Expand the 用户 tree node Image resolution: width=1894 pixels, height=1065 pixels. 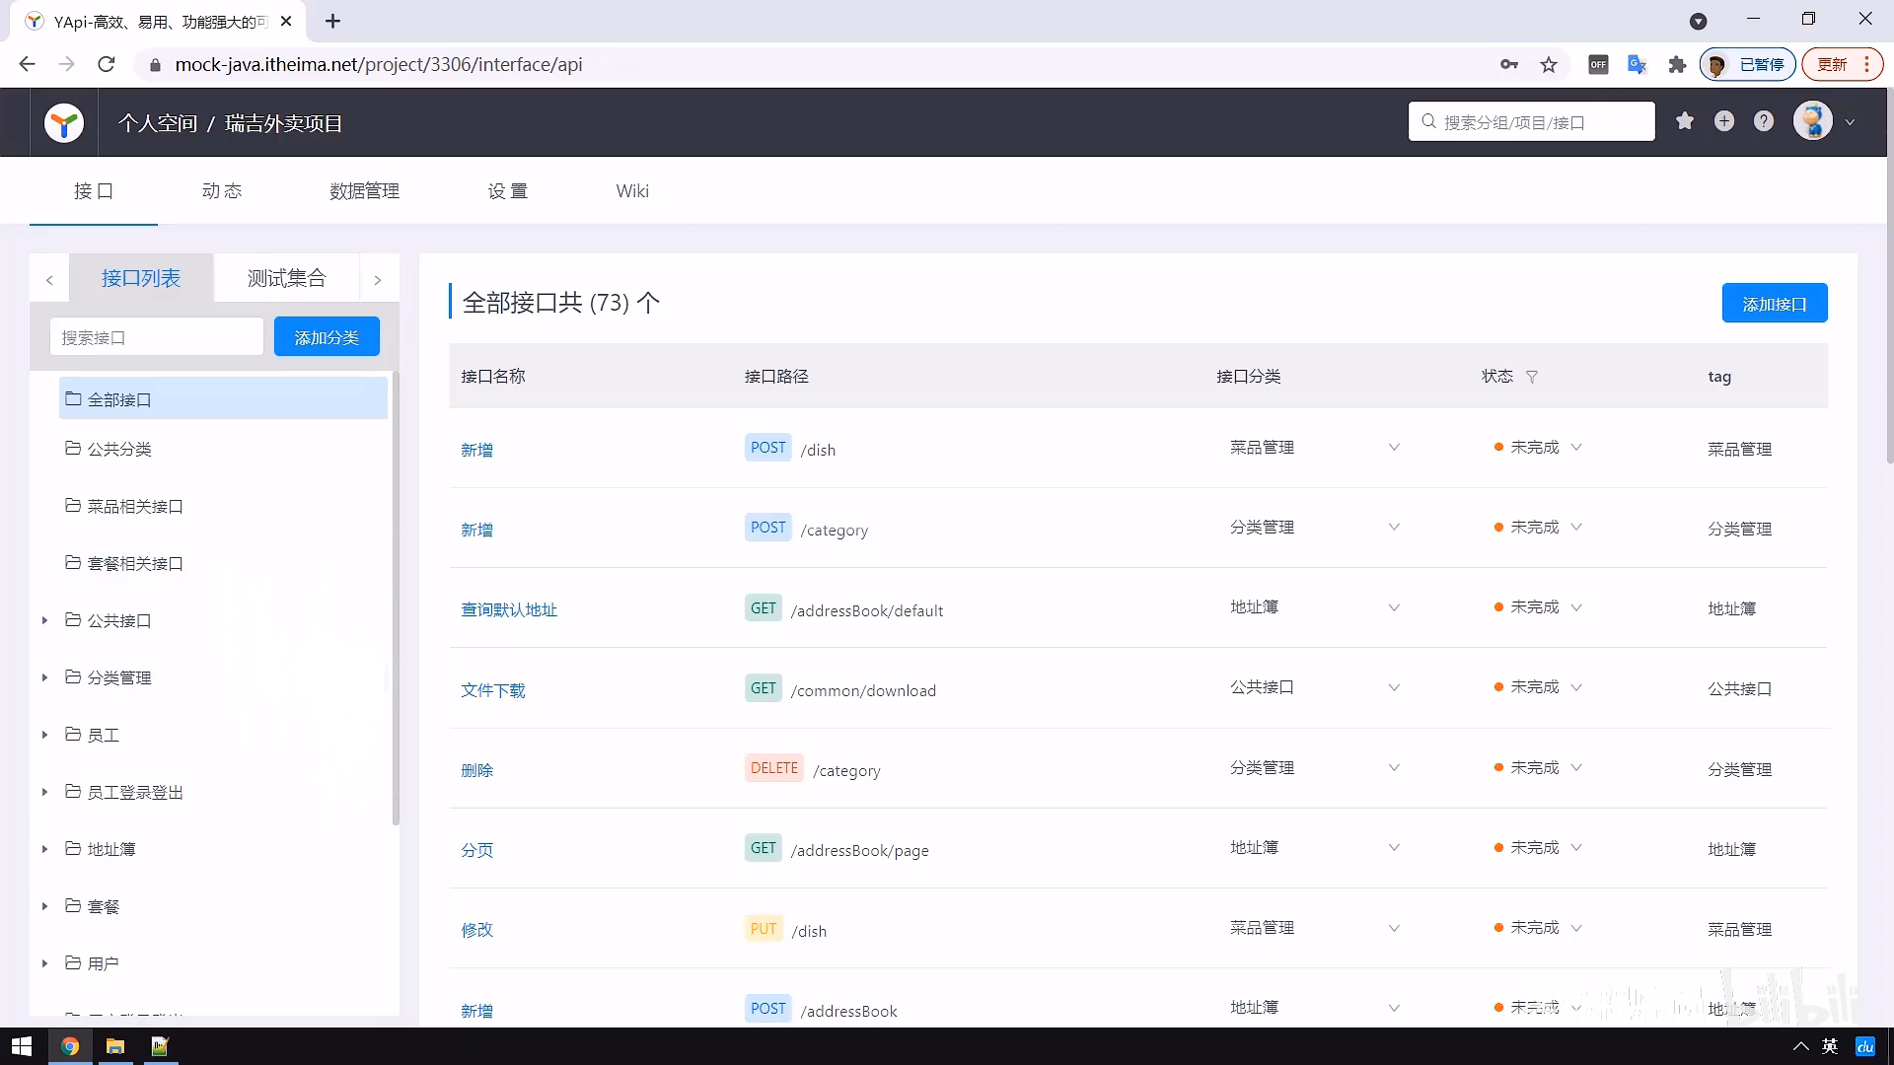tap(44, 963)
